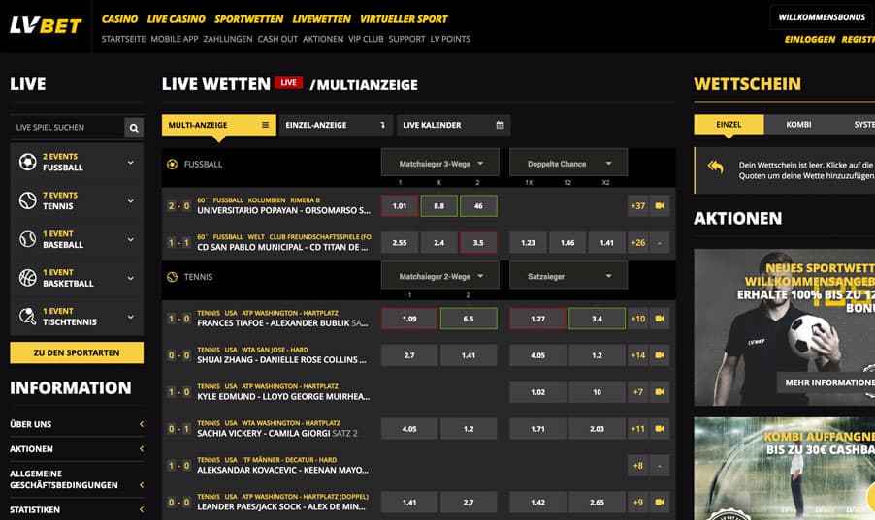Open video stream for Kyle Edmund match
Screen dimensions: 875x520
tap(660, 392)
